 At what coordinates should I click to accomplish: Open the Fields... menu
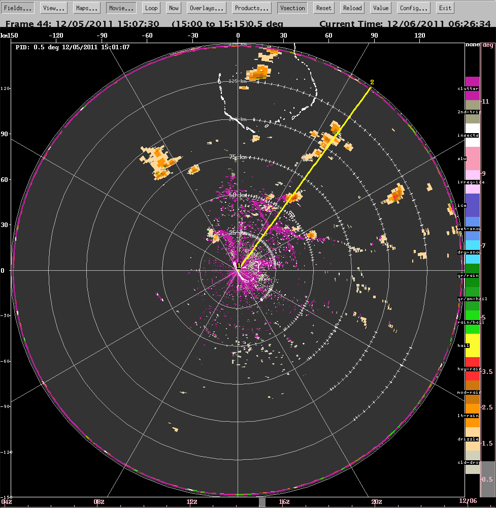[20, 8]
